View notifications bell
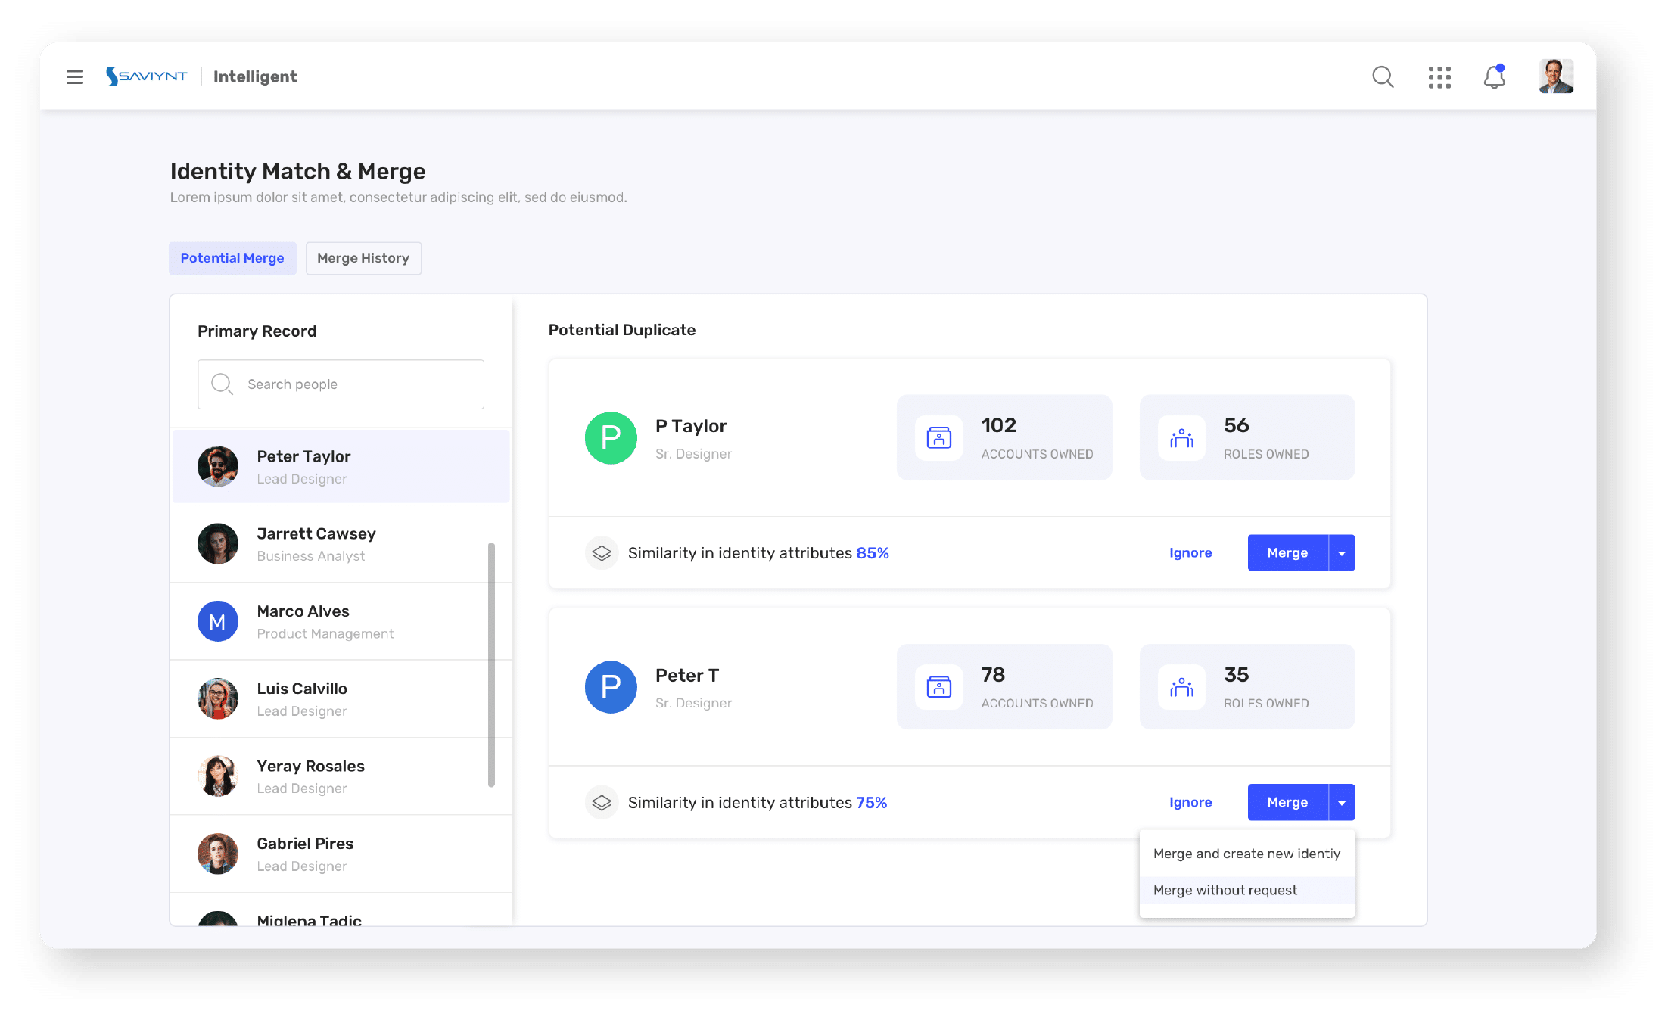1668x1020 pixels. click(x=1495, y=76)
